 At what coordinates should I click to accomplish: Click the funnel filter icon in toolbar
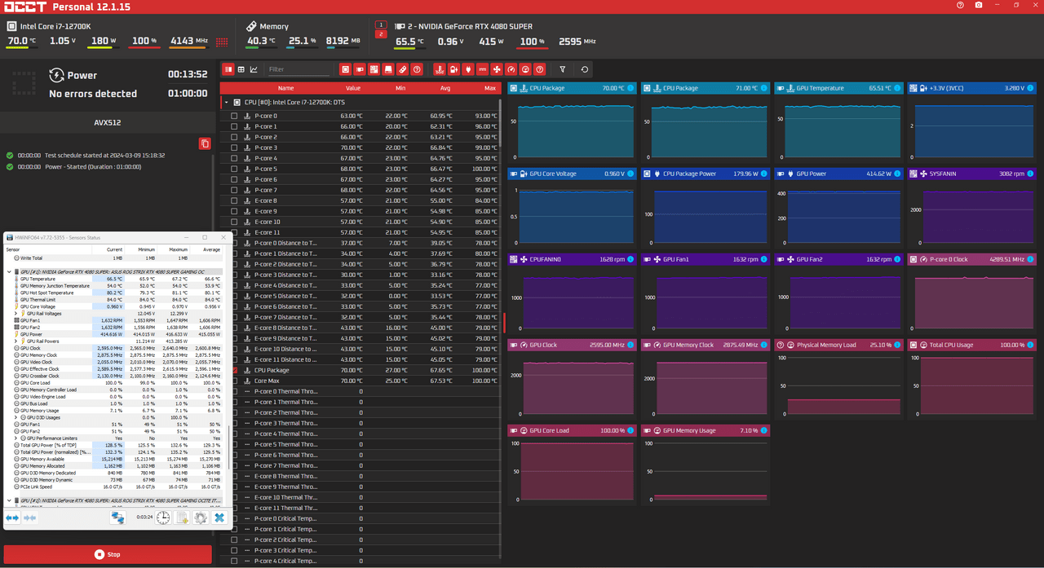(563, 69)
